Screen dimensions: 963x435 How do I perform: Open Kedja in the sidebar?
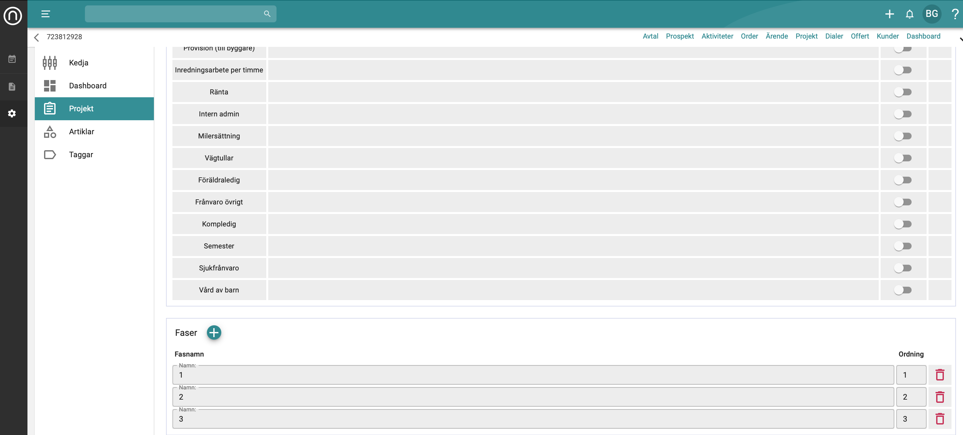pyautogui.click(x=94, y=63)
